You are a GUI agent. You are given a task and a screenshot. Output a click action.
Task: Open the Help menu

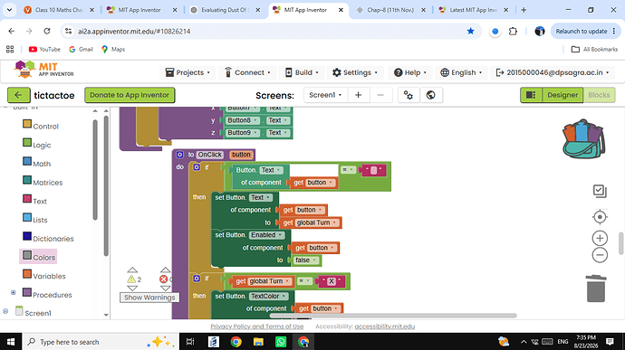tap(410, 72)
